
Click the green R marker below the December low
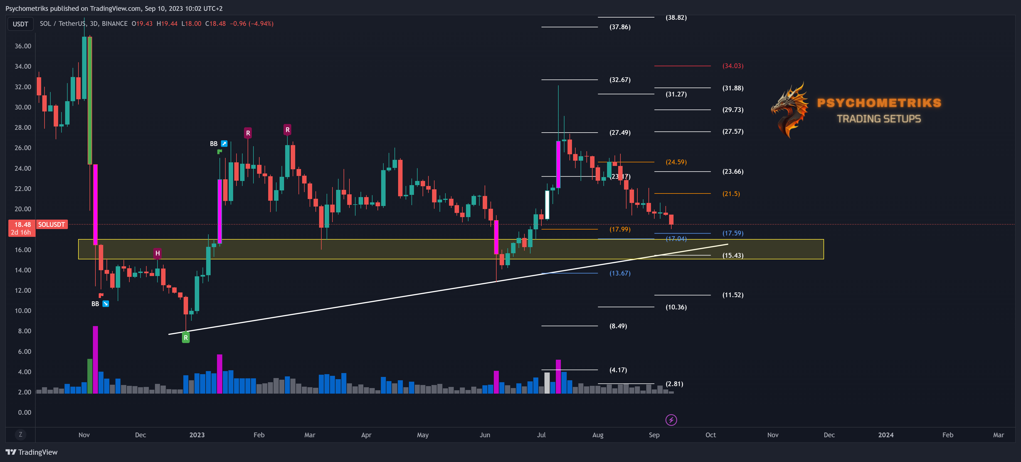[186, 338]
